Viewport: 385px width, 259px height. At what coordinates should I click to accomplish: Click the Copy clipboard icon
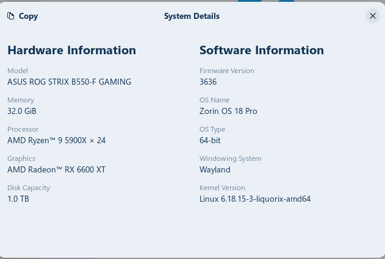(11, 16)
